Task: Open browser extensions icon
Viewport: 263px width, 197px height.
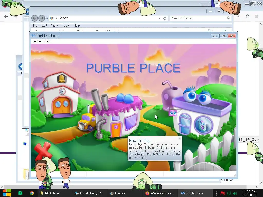Action: tap(248, 16)
